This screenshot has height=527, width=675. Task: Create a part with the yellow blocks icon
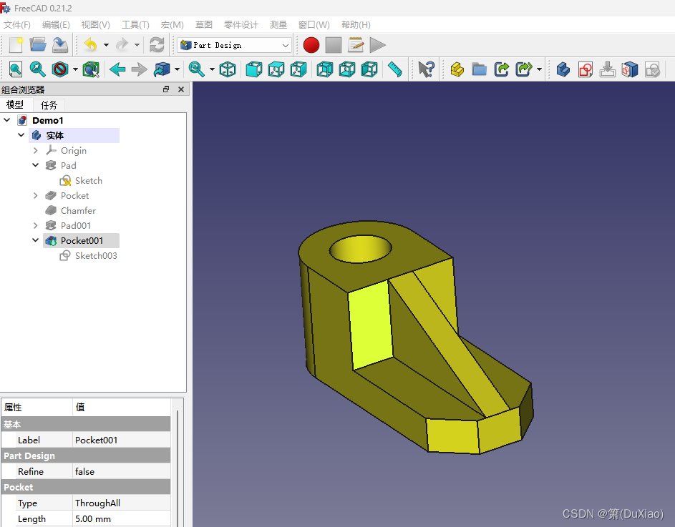(x=457, y=69)
